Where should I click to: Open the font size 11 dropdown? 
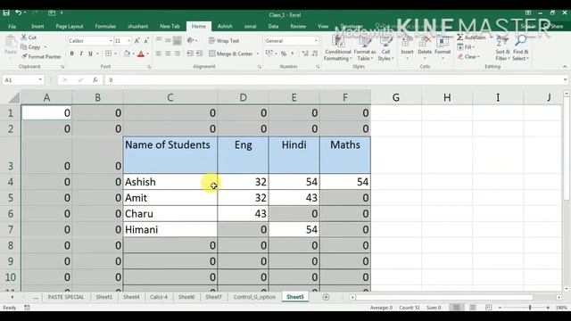[128, 41]
